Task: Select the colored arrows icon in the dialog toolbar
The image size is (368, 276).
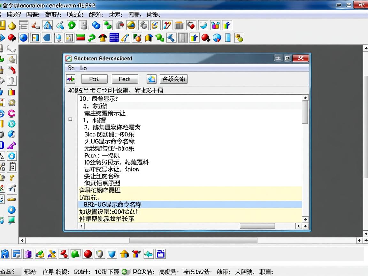Action: (71, 79)
